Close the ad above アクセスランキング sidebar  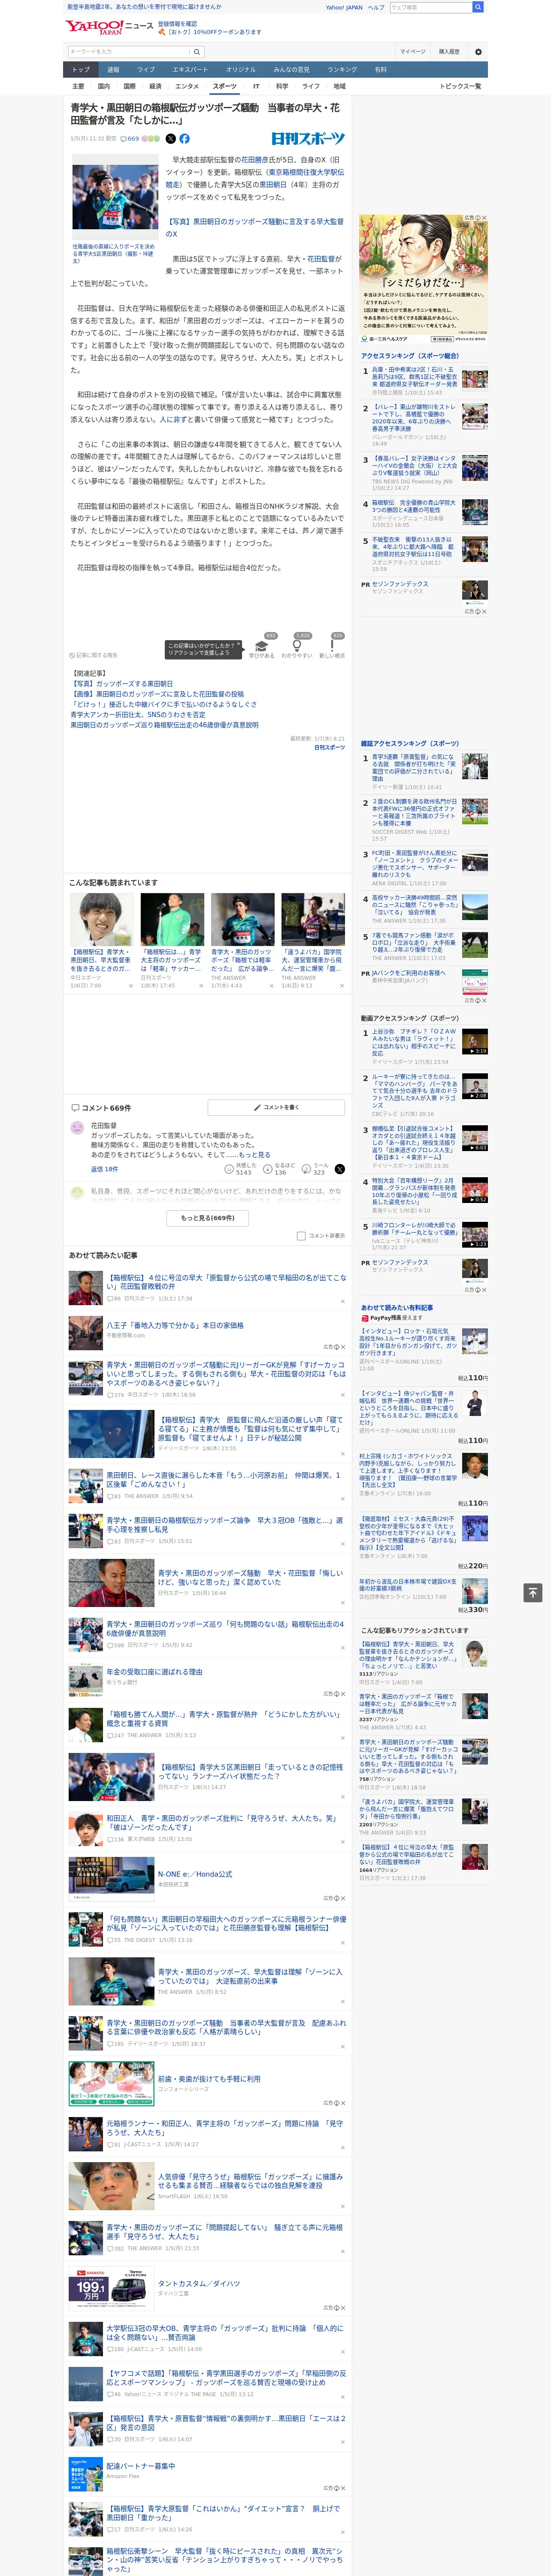click(x=484, y=218)
